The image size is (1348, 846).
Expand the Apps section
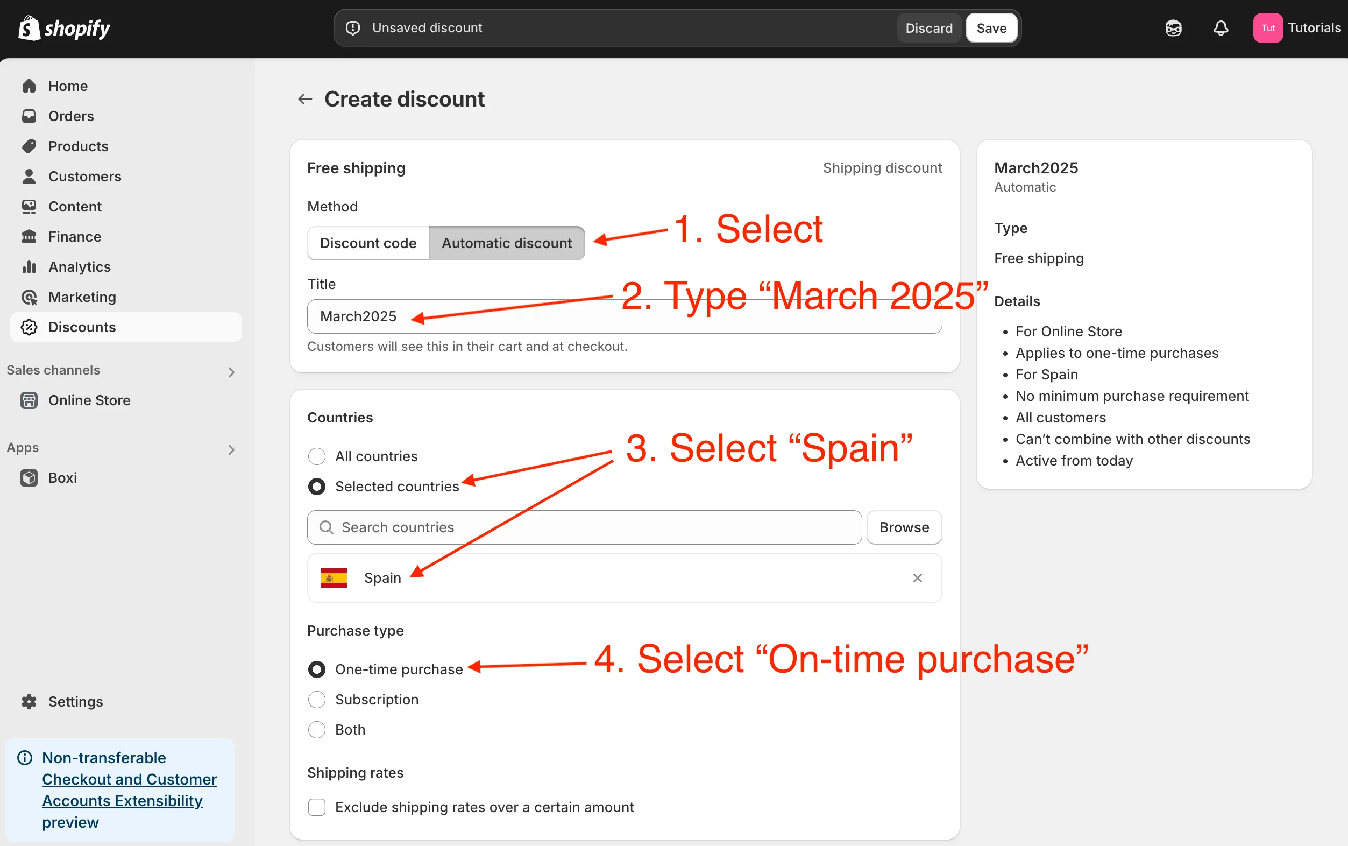[231, 449]
